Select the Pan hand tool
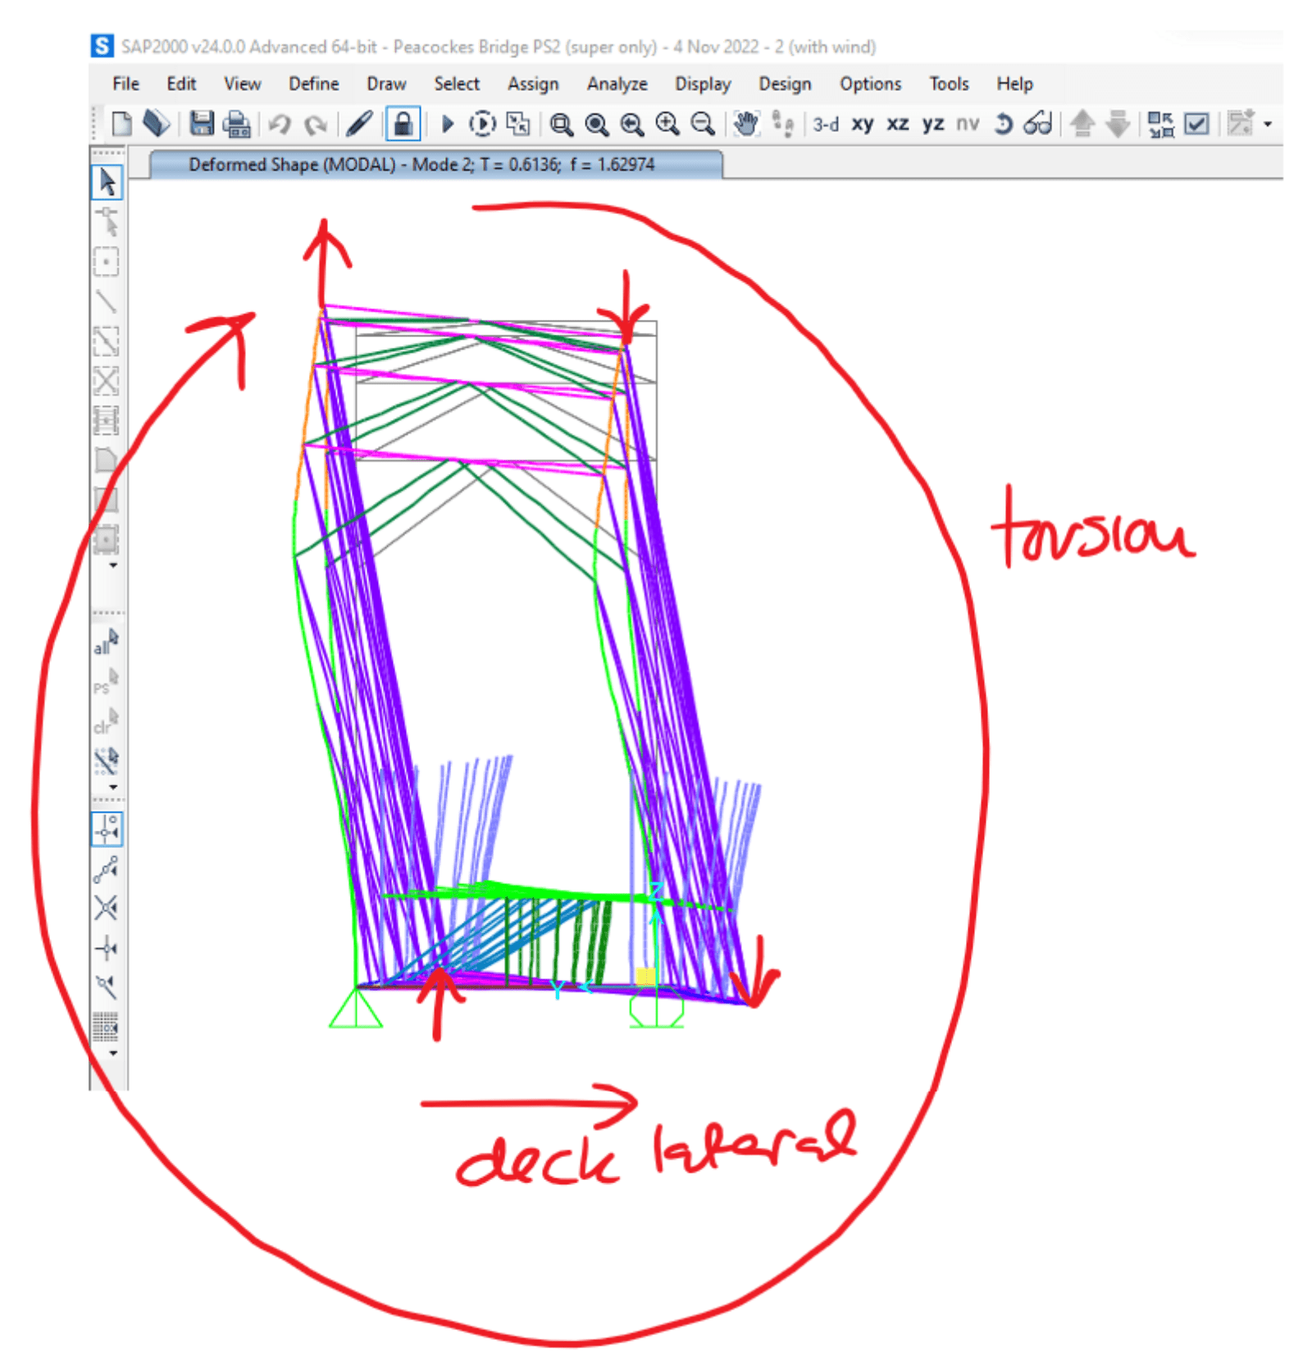The image size is (1312, 1358). [745, 124]
